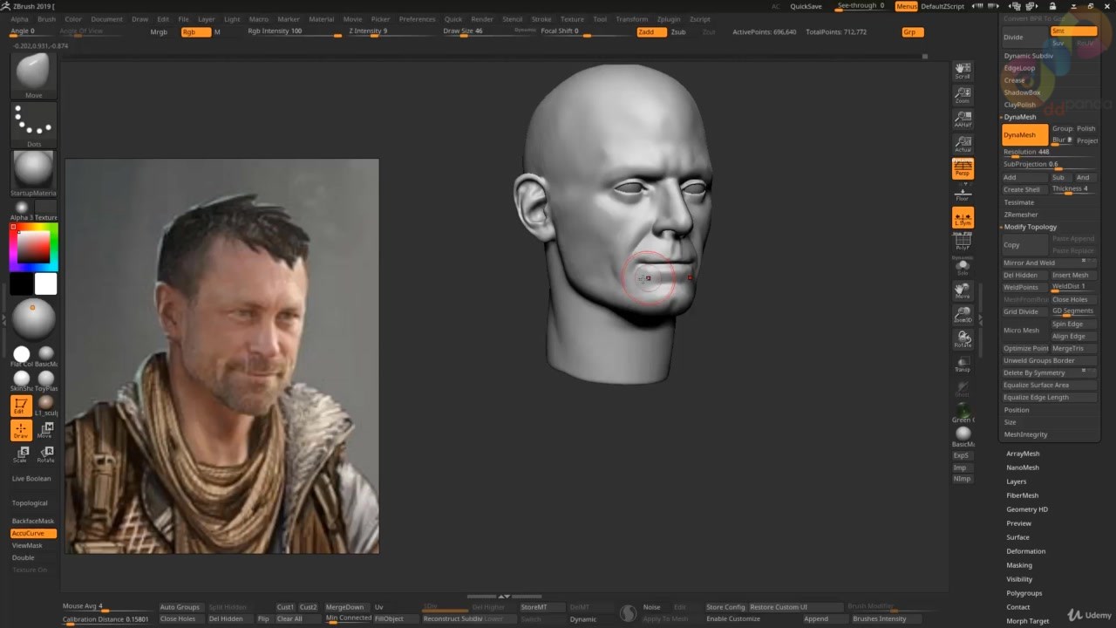Enable Solo mode icon

coord(963,266)
